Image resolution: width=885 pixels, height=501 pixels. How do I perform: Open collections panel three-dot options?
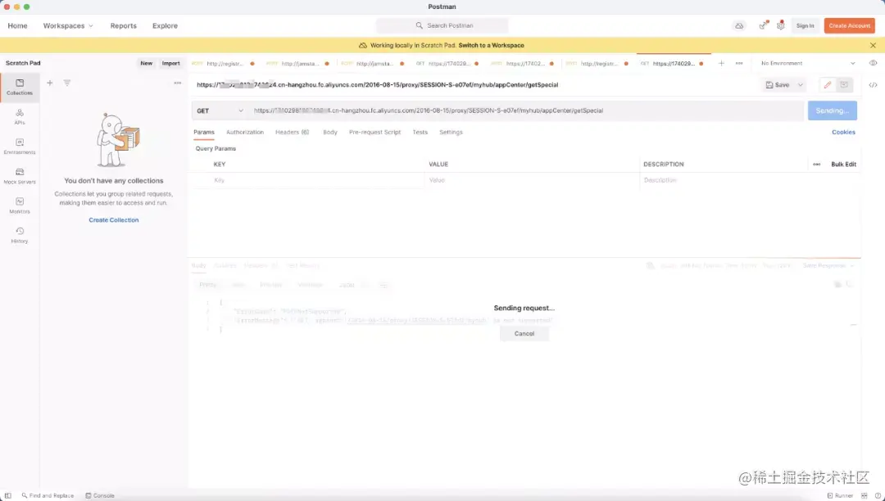[x=178, y=83]
